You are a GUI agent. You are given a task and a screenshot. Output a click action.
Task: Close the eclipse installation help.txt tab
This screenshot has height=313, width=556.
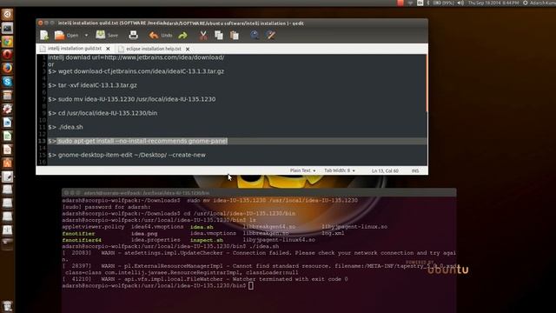[188, 49]
